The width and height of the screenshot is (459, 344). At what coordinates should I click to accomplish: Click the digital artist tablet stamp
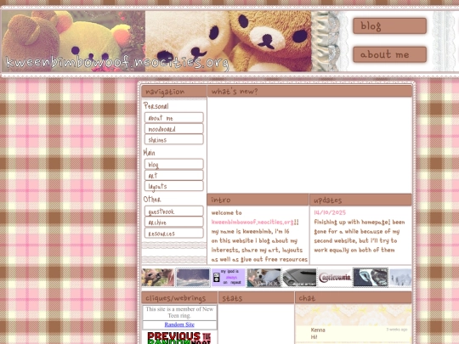tap(299, 277)
